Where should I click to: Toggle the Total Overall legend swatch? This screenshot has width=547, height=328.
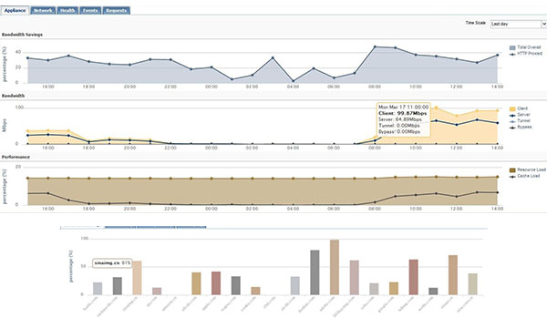(x=512, y=47)
